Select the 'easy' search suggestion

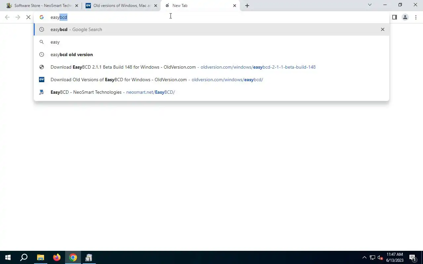(211, 42)
